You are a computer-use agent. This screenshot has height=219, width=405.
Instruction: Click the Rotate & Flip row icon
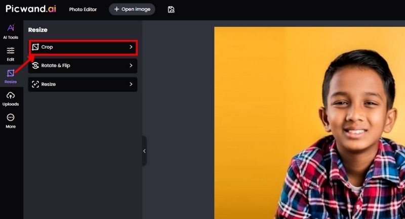click(35, 66)
